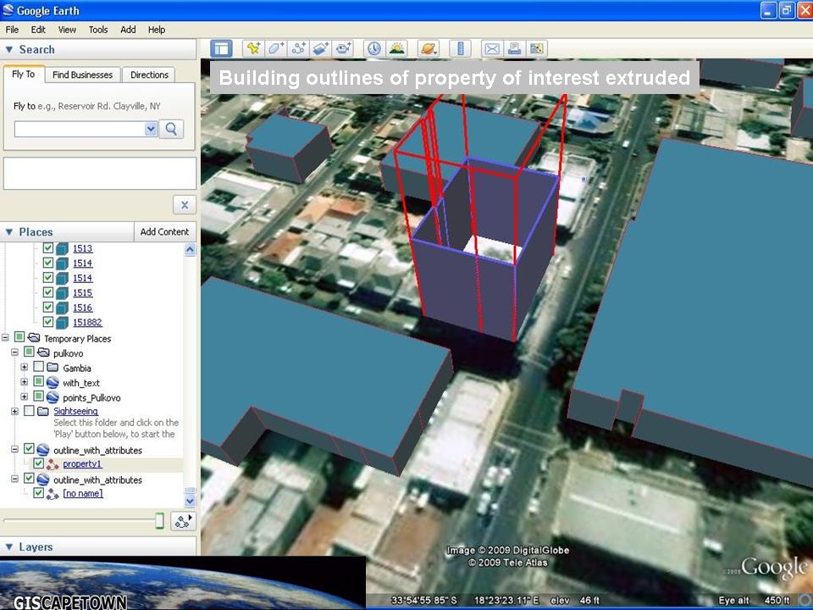Click the [no name] polygon icon
The image size is (813, 610).
pos(53,494)
